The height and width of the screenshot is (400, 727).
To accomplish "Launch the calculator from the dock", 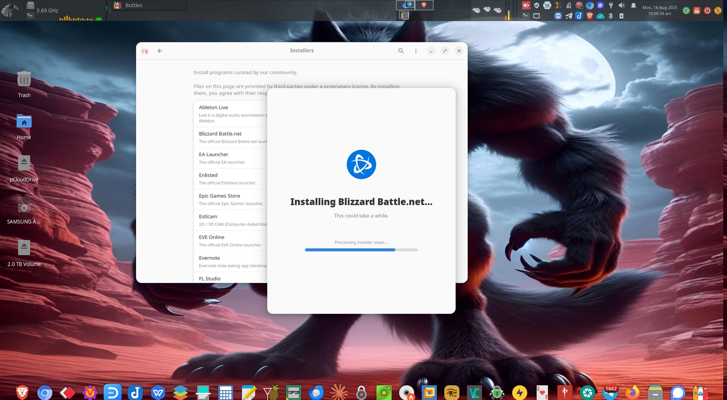I will pyautogui.click(x=226, y=392).
